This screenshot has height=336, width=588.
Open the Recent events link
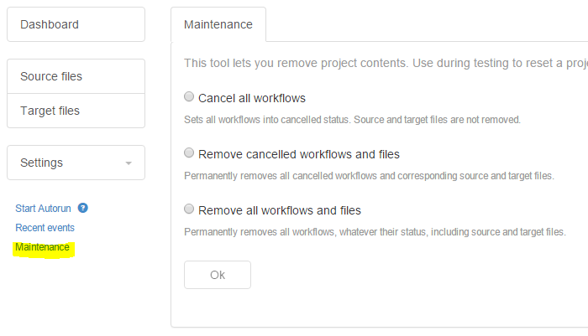pos(45,228)
